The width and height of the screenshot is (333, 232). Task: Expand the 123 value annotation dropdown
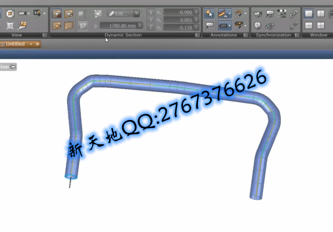pyautogui.click(x=229, y=26)
